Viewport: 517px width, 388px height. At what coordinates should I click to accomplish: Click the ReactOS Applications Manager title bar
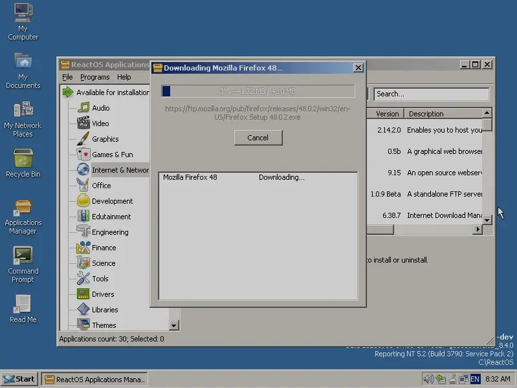pos(104,65)
